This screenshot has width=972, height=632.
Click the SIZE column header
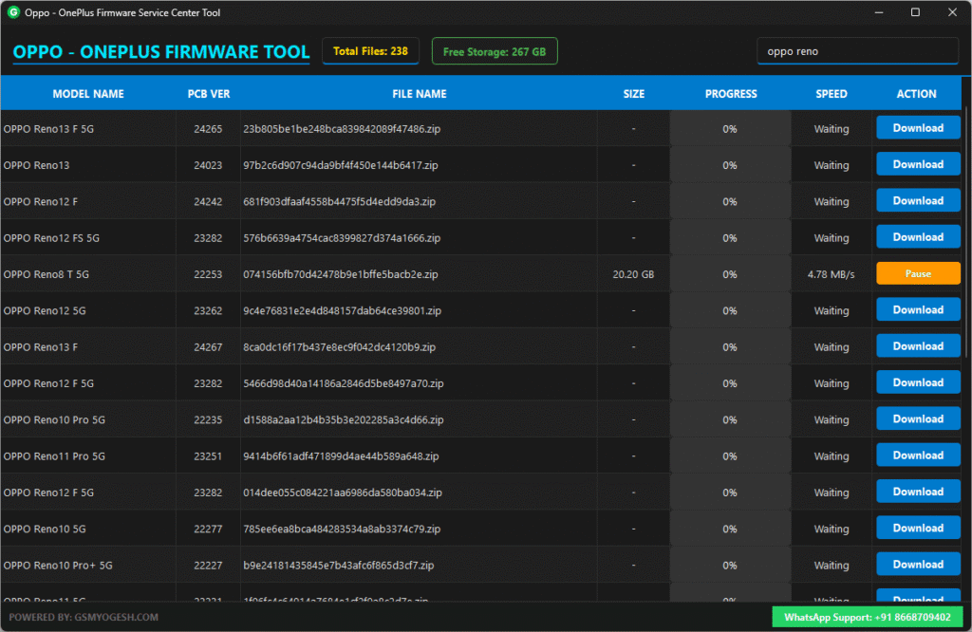[x=633, y=94]
